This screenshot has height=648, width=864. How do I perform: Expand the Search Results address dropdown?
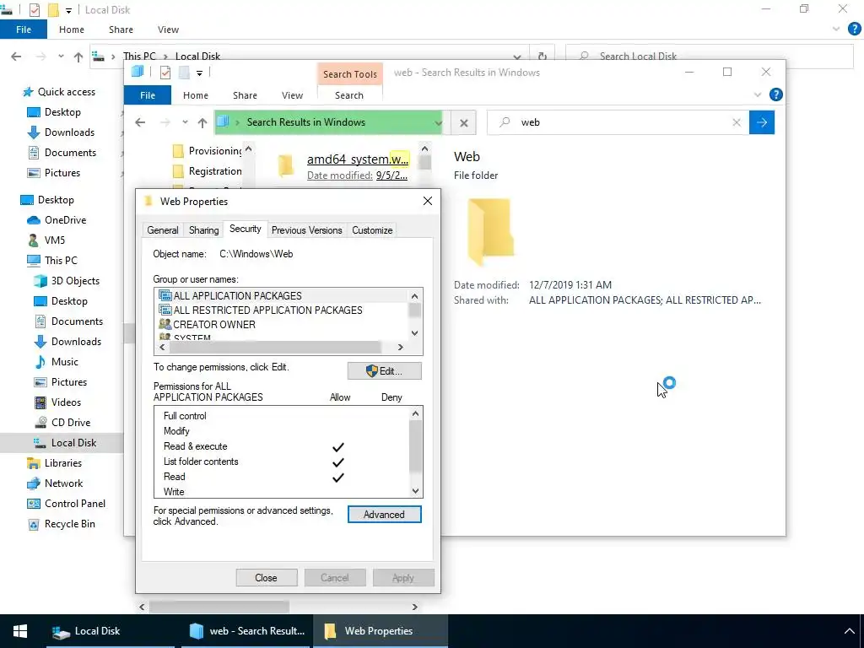(438, 123)
